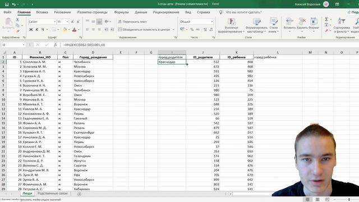The image size is (359, 202).
Task: Switch to Рецензирование ribbon tab
Action: coord(166,12)
